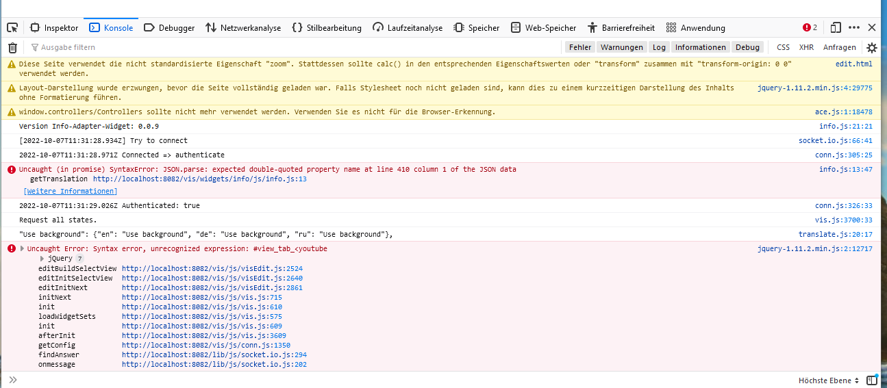
Task: Click the zoom property warning icon
Action: [12, 64]
